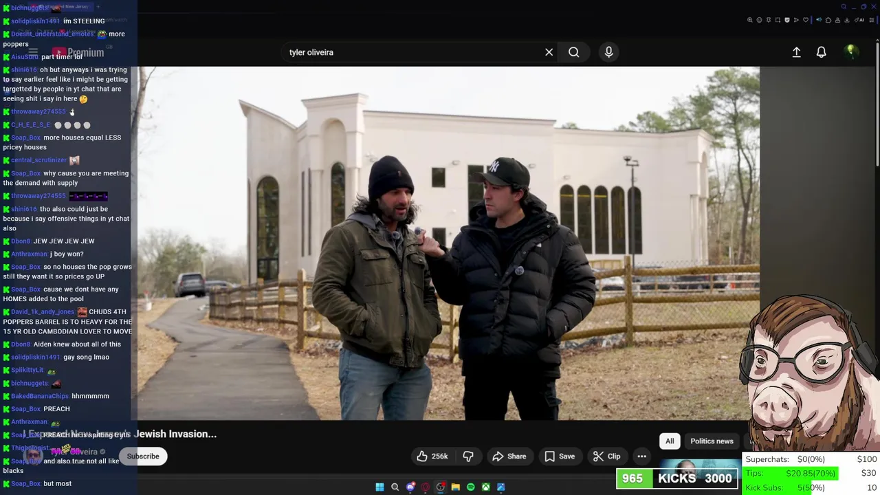
Task: Click chat username 'central_scrutinizer'
Action: click(38, 160)
